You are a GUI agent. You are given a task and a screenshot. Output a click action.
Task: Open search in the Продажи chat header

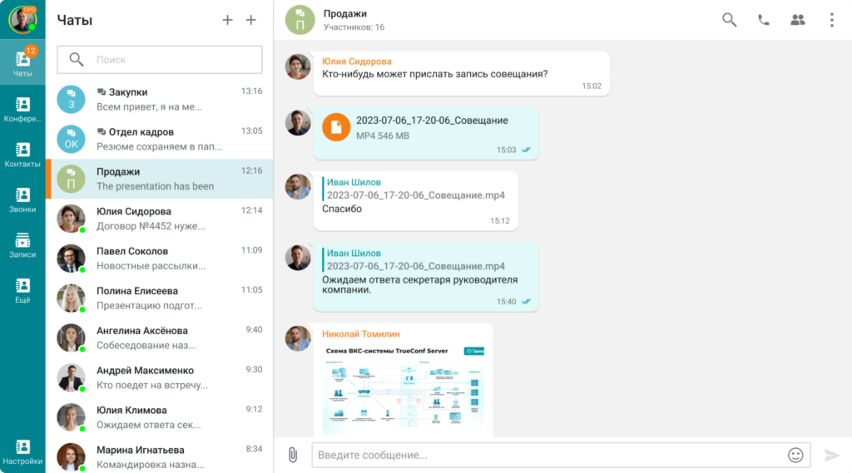pyautogui.click(x=729, y=20)
